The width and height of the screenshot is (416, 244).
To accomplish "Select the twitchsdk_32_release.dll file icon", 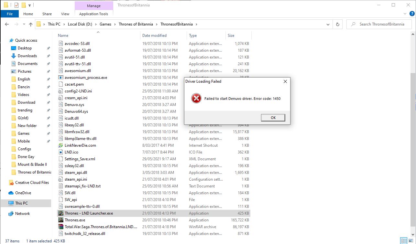I will click(60, 234).
